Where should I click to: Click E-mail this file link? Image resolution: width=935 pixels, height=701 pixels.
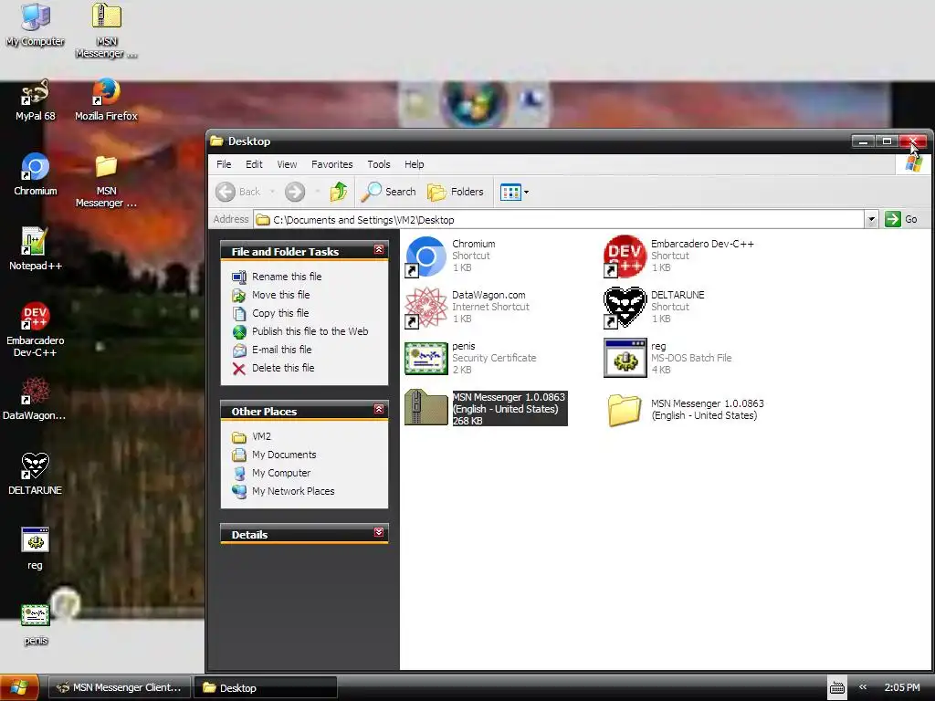281,350
